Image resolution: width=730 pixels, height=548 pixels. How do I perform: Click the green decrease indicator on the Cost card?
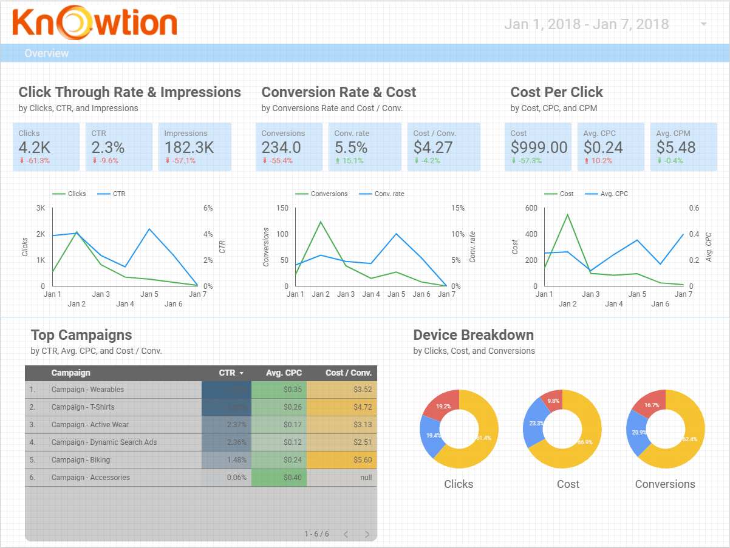[x=512, y=160]
